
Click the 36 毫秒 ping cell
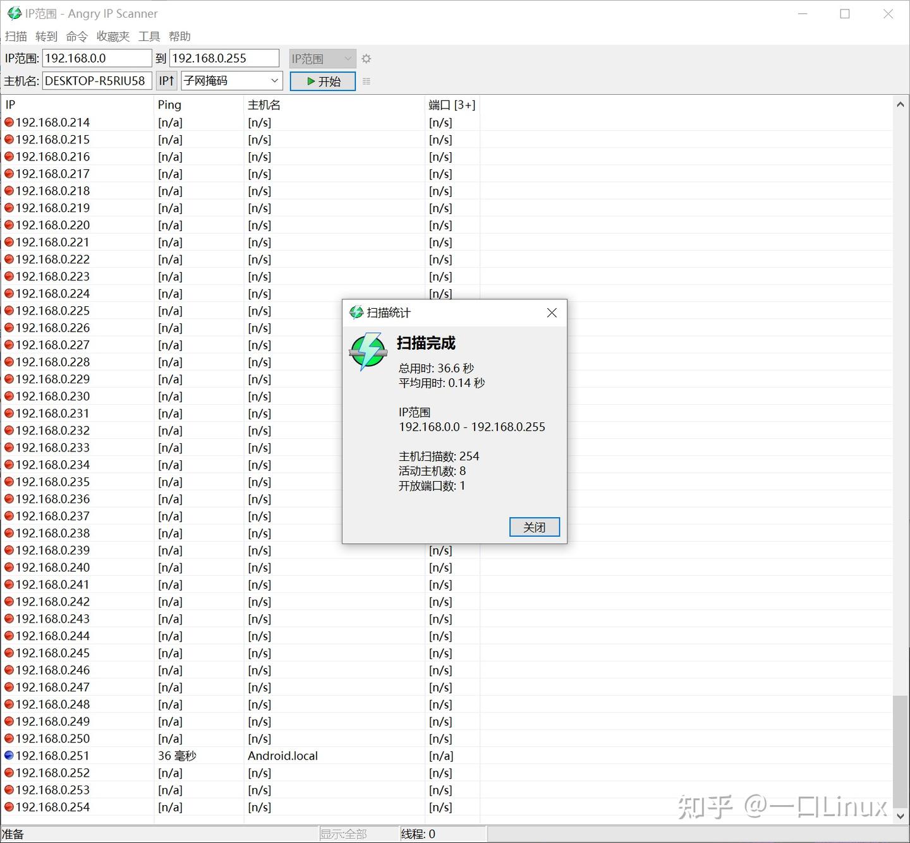pyautogui.click(x=177, y=756)
